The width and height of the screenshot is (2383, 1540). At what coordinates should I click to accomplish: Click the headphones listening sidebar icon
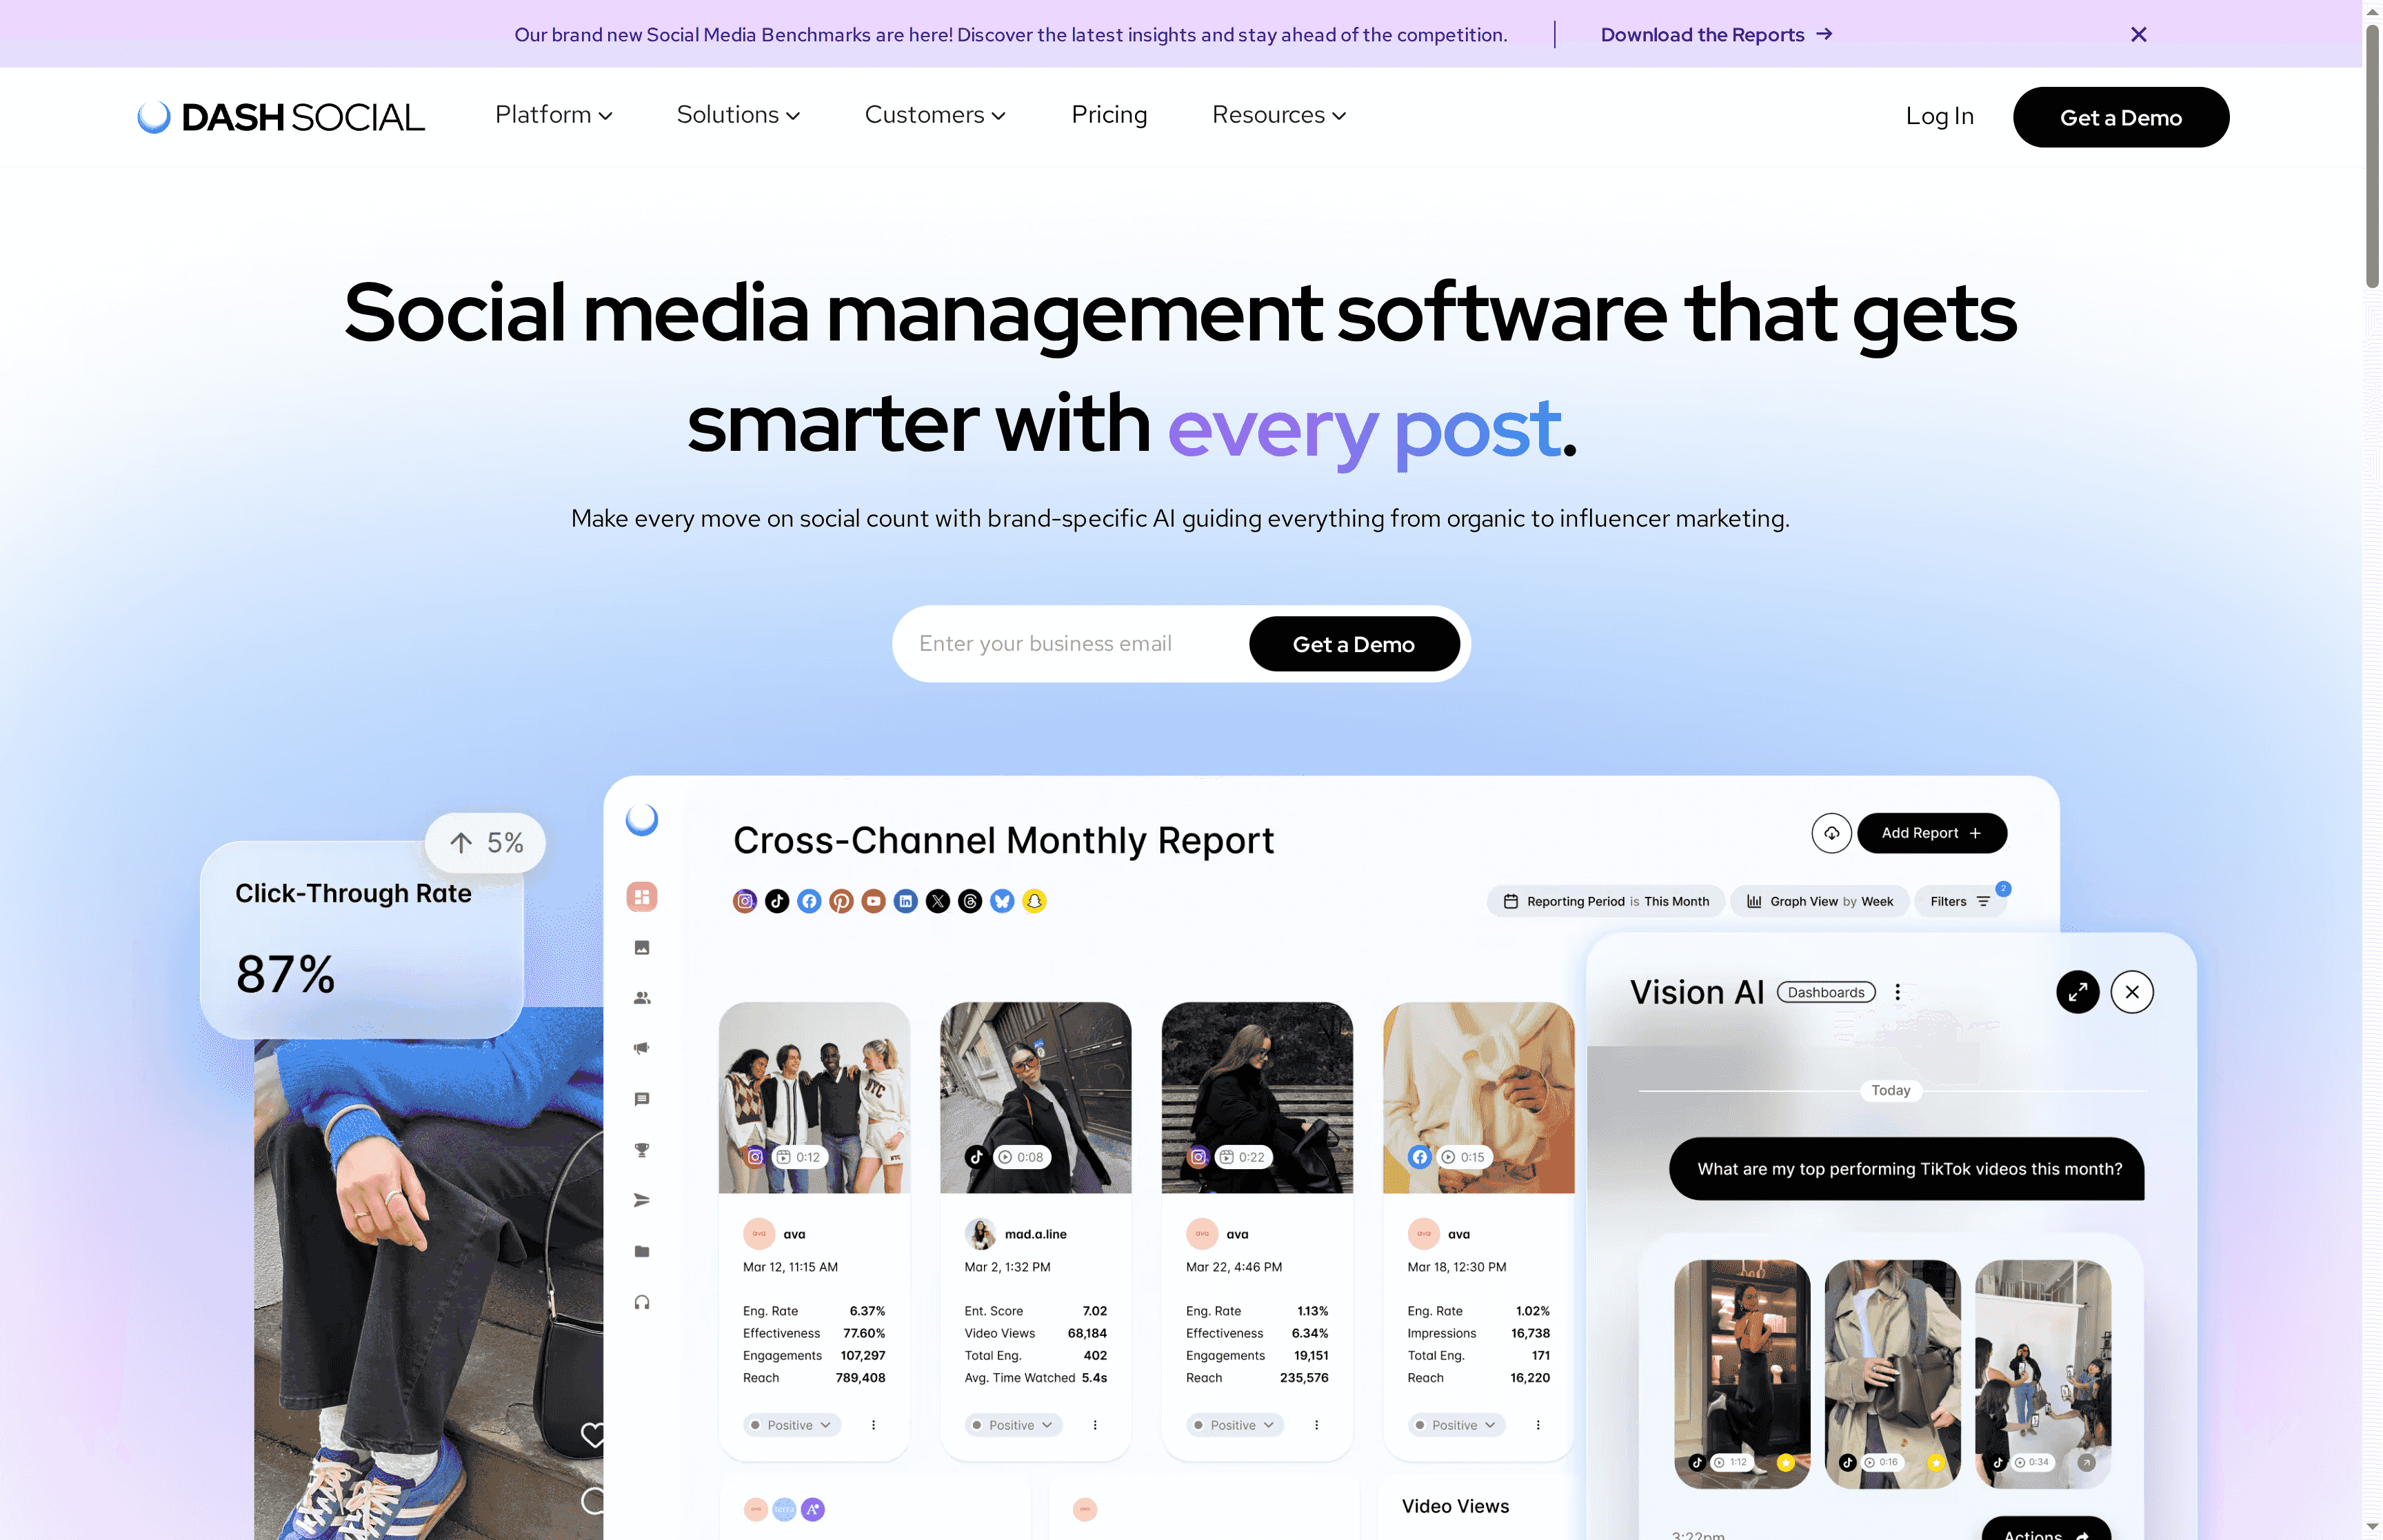tap(642, 1302)
